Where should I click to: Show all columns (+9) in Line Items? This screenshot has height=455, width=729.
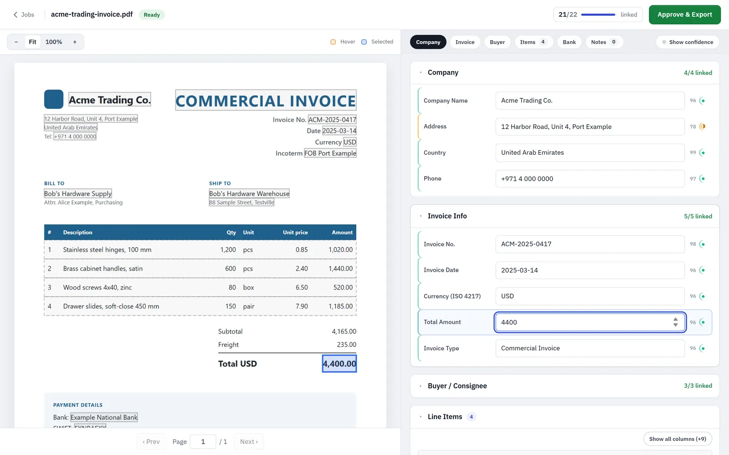[678, 439]
